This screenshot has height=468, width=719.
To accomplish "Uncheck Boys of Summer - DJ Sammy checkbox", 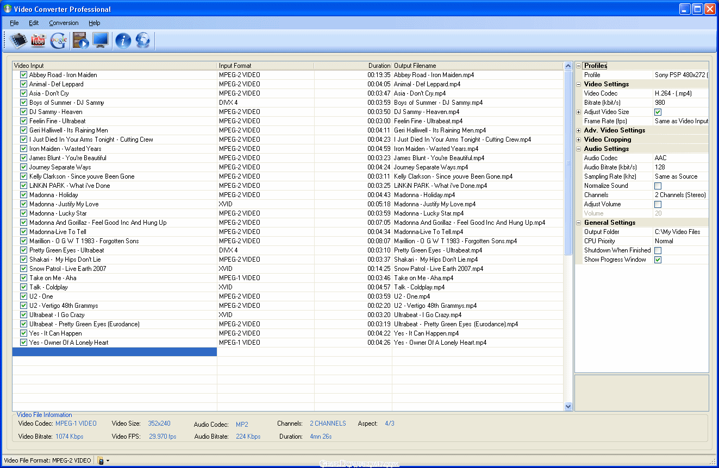I will click(23, 102).
